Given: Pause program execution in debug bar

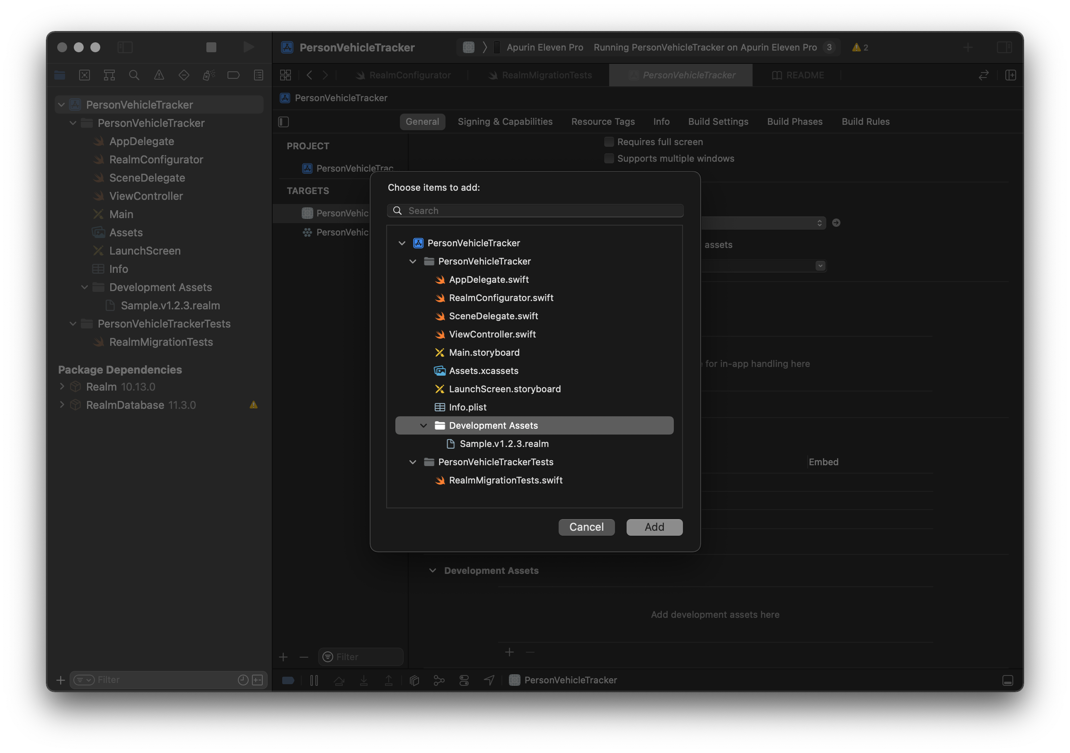Looking at the screenshot, I should pyautogui.click(x=314, y=680).
